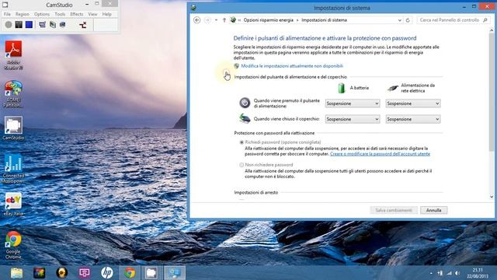Open the CamStudio Options menu
Image resolution: width=497 pixels, height=280 pixels.
point(42,14)
